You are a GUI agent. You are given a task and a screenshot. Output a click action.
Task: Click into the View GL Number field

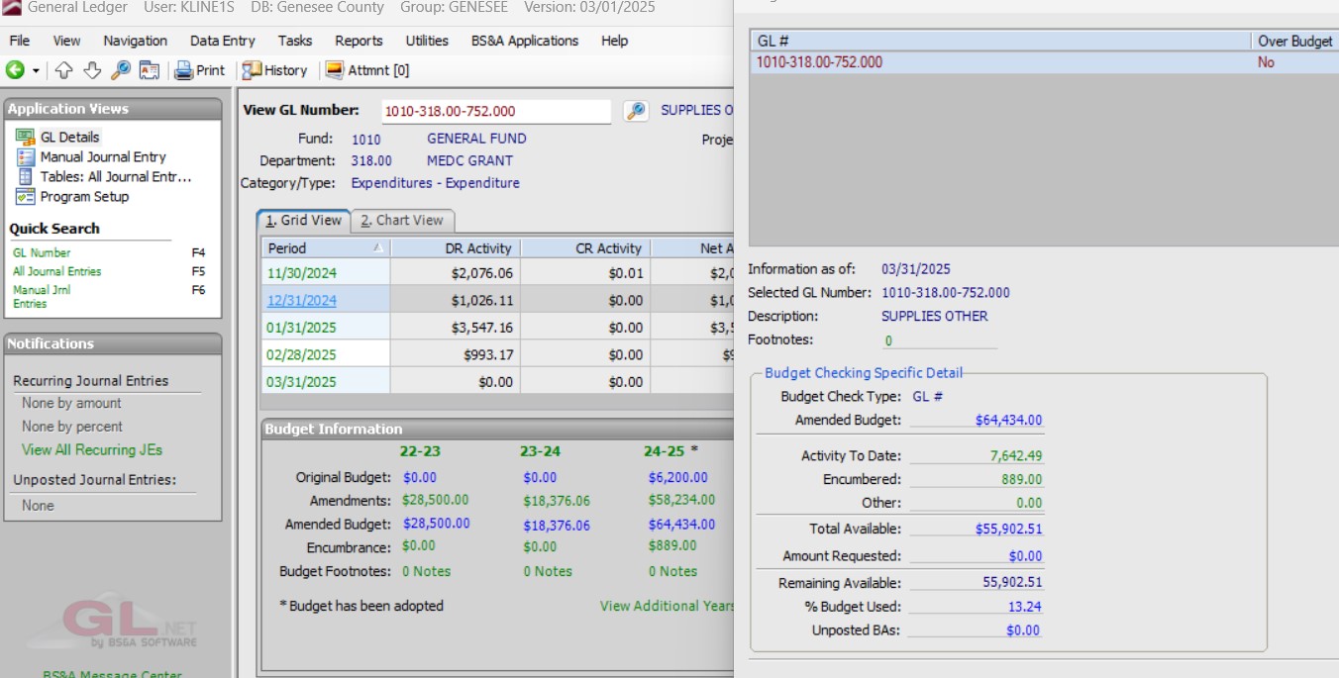(x=495, y=111)
